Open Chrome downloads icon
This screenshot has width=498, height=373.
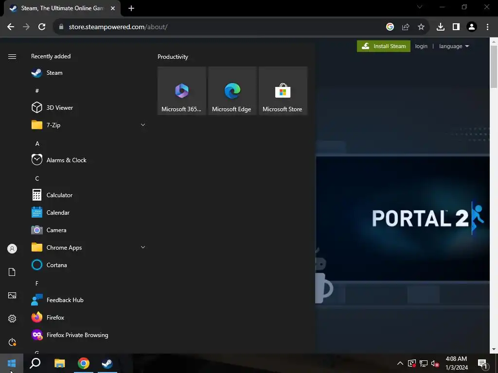pyautogui.click(x=441, y=27)
